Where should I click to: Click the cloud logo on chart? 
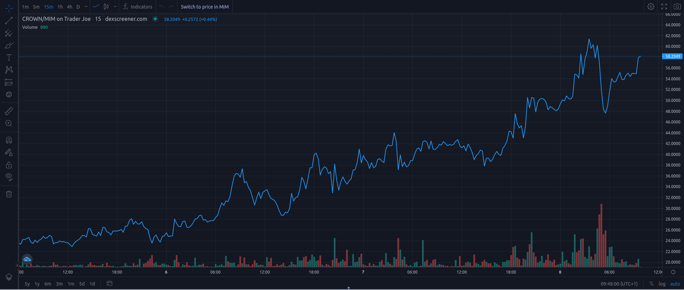point(27,260)
